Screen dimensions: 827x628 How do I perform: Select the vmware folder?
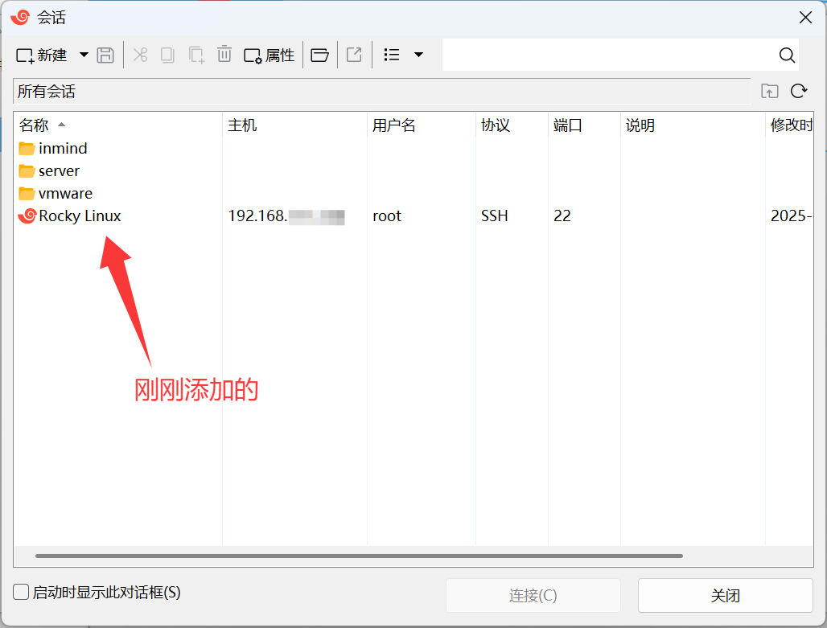point(64,194)
